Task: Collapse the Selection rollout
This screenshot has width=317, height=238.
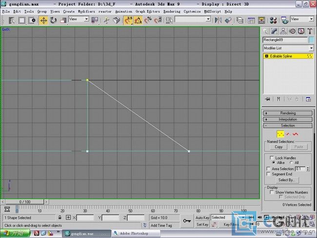Action: coord(288,126)
